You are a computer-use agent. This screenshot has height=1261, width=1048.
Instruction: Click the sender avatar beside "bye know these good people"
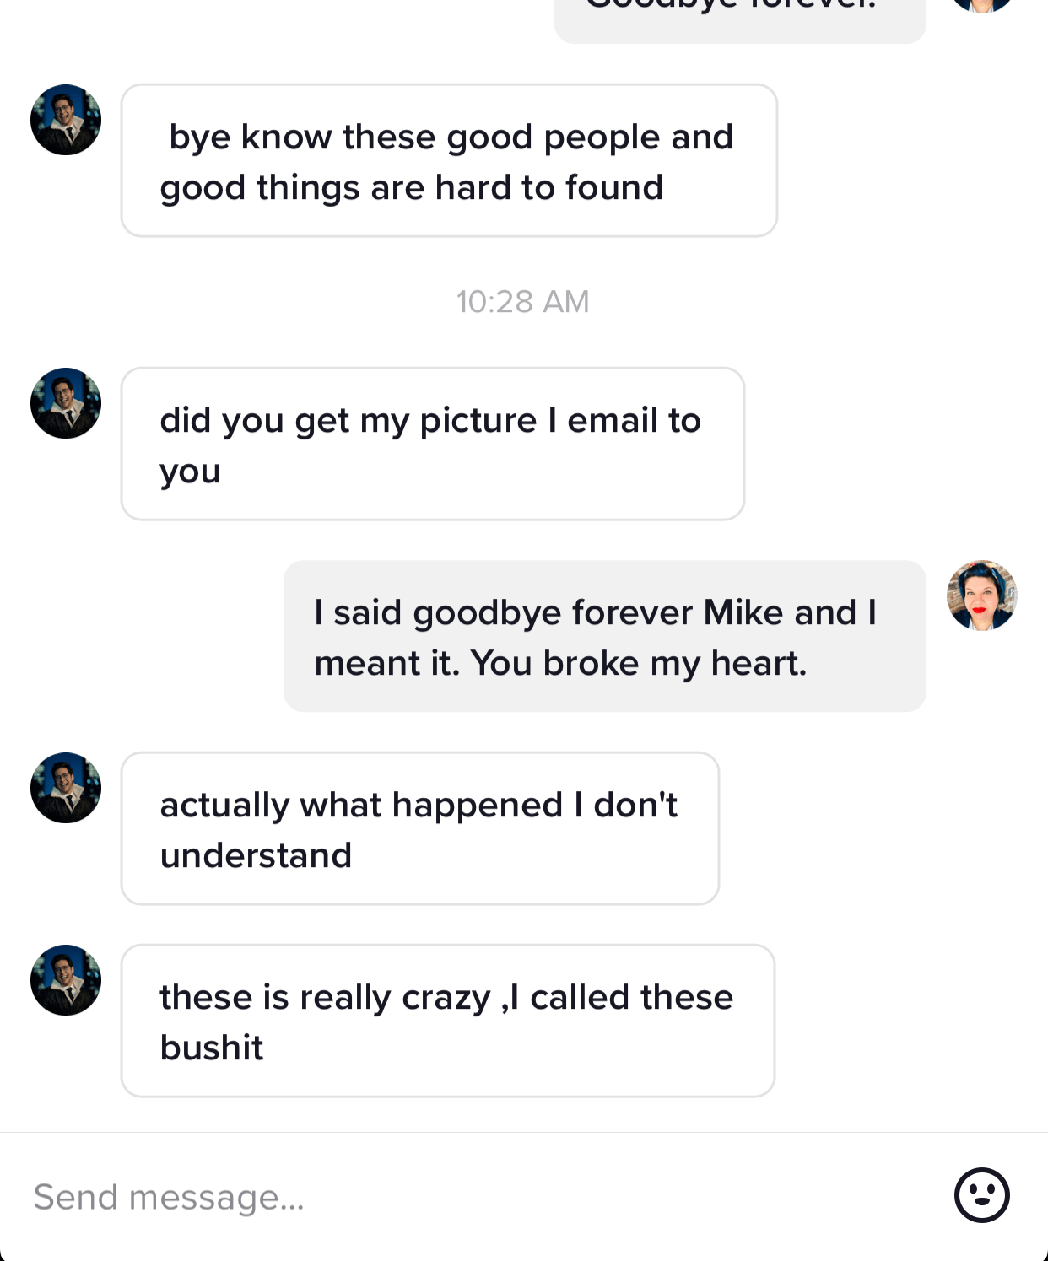(66, 120)
